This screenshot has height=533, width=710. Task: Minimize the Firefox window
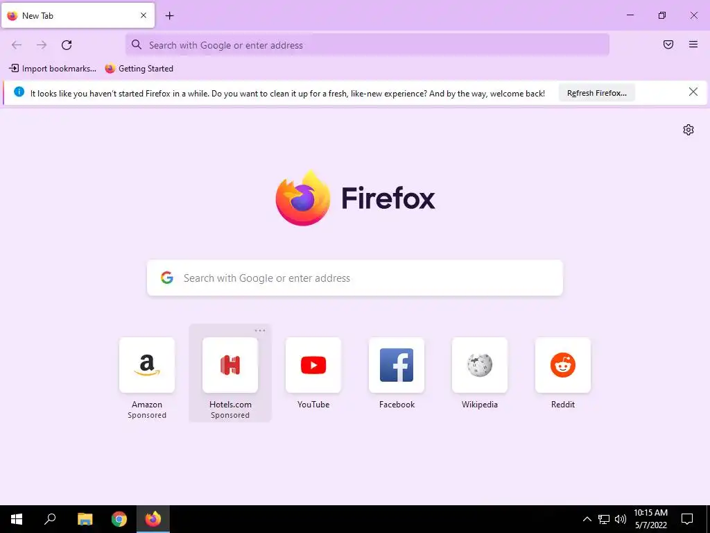point(630,15)
